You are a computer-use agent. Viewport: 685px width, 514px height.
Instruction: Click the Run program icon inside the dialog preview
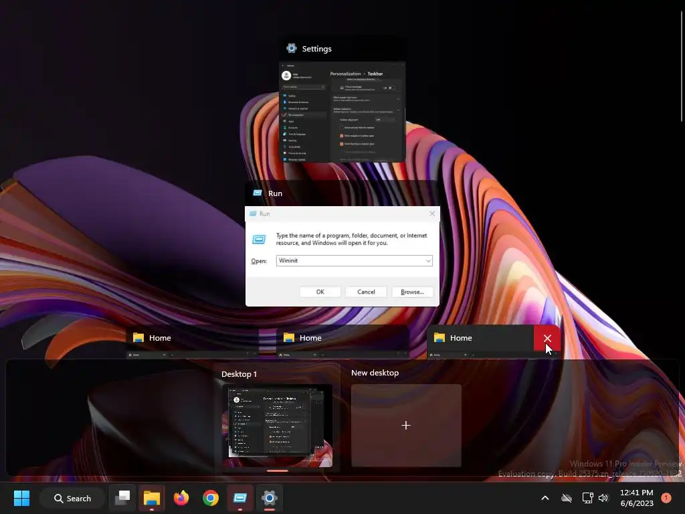point(259,240)
